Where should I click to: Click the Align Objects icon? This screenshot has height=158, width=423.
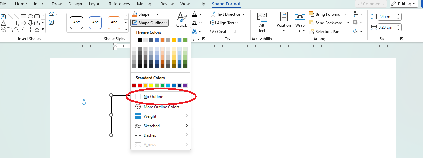click(x=356, y=14)
